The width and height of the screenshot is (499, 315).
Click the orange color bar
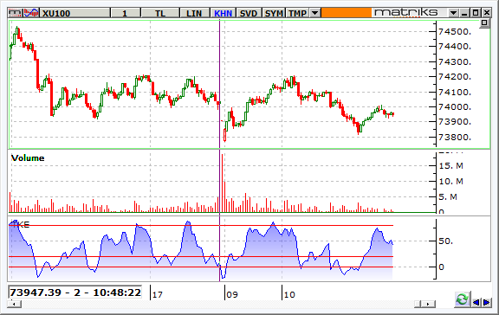click(347, 13)
